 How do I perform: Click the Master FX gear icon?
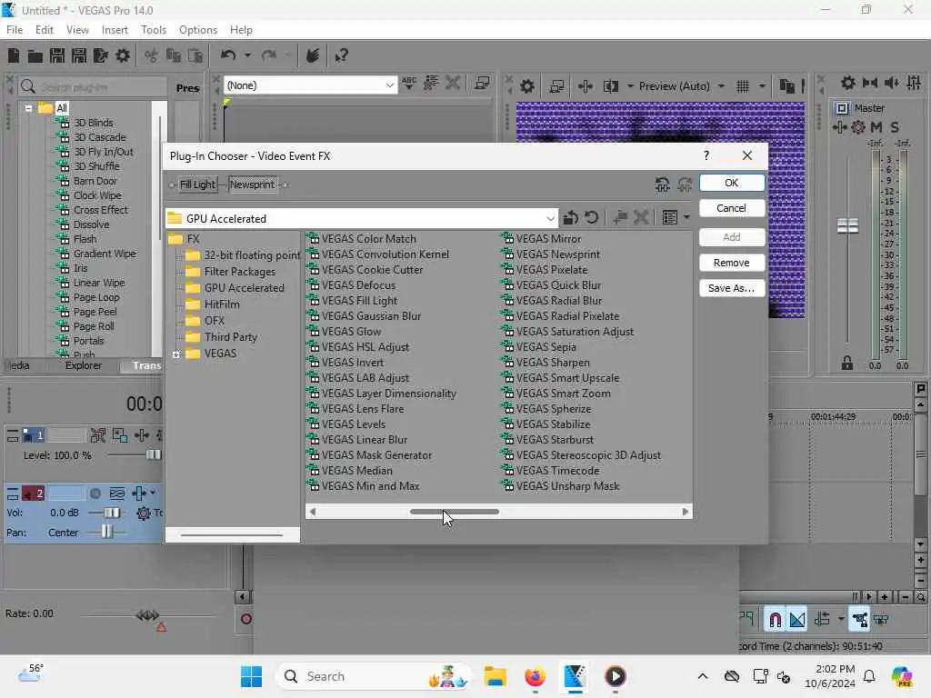(858, 127)
